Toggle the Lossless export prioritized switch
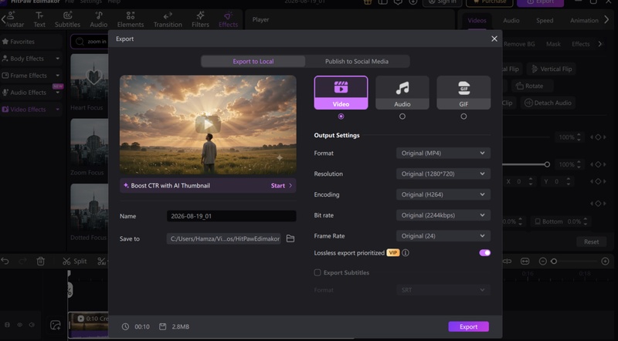 pyautogui.click(x=485, y=253)
